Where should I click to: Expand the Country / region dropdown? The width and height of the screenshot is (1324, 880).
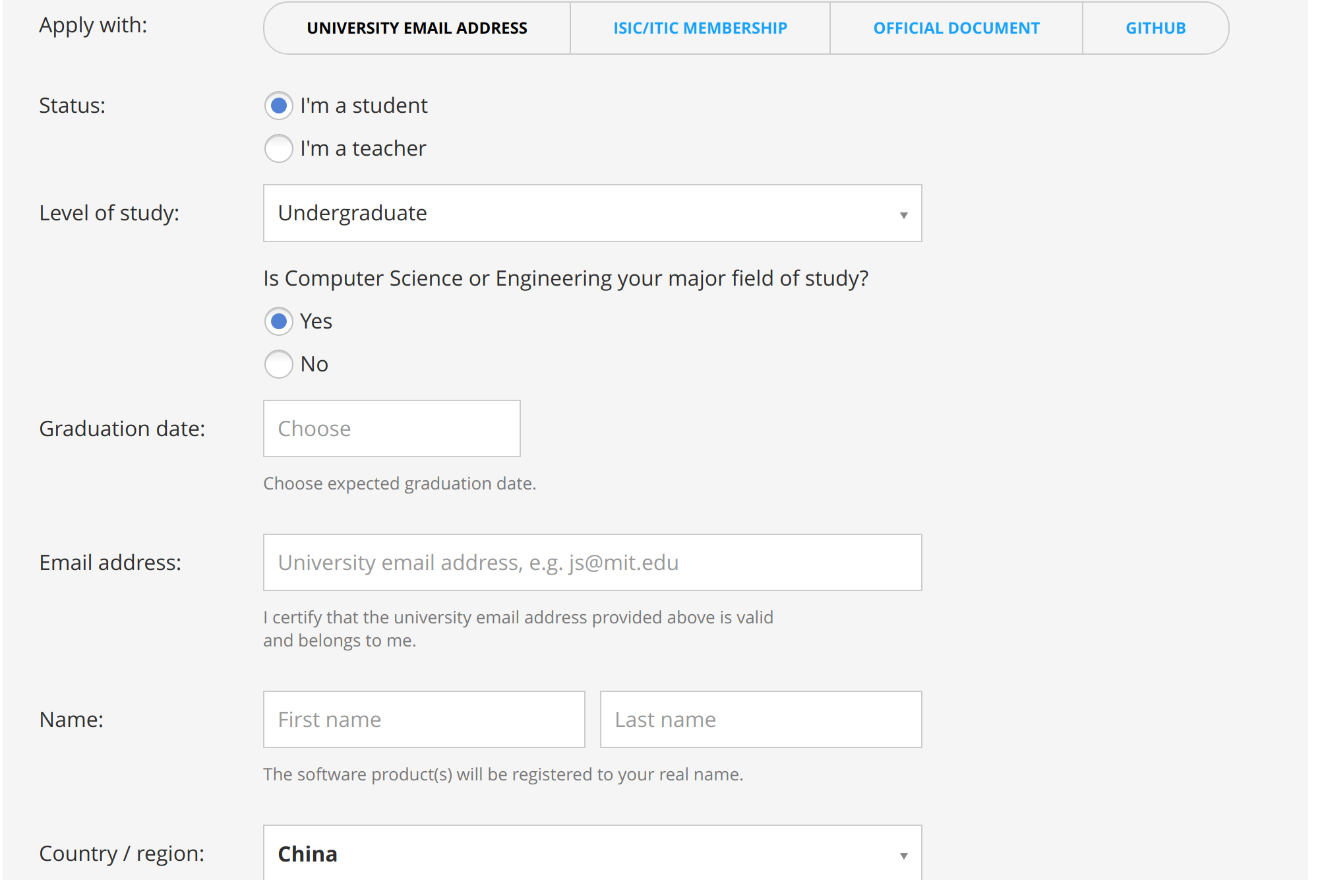(591, 854)
